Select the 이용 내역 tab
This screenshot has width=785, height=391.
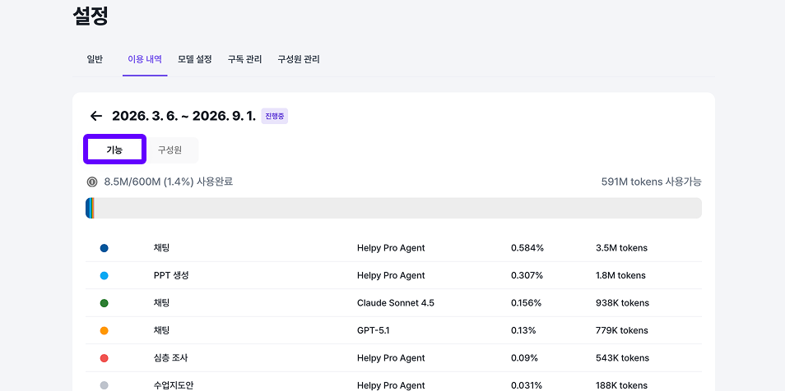click(x=145, y=59)
